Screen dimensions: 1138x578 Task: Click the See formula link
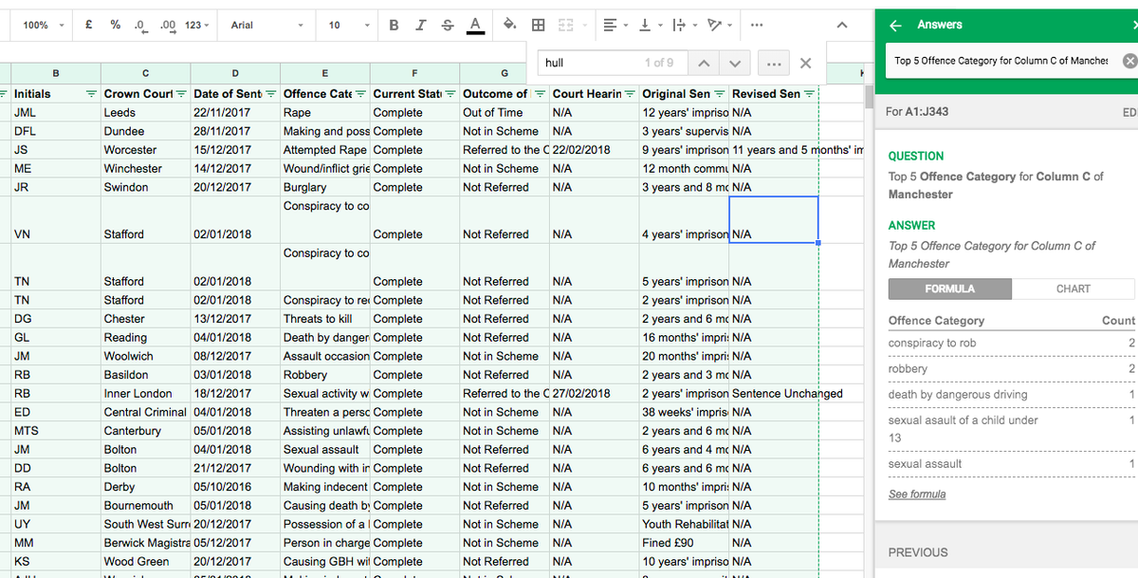point(916,494)
